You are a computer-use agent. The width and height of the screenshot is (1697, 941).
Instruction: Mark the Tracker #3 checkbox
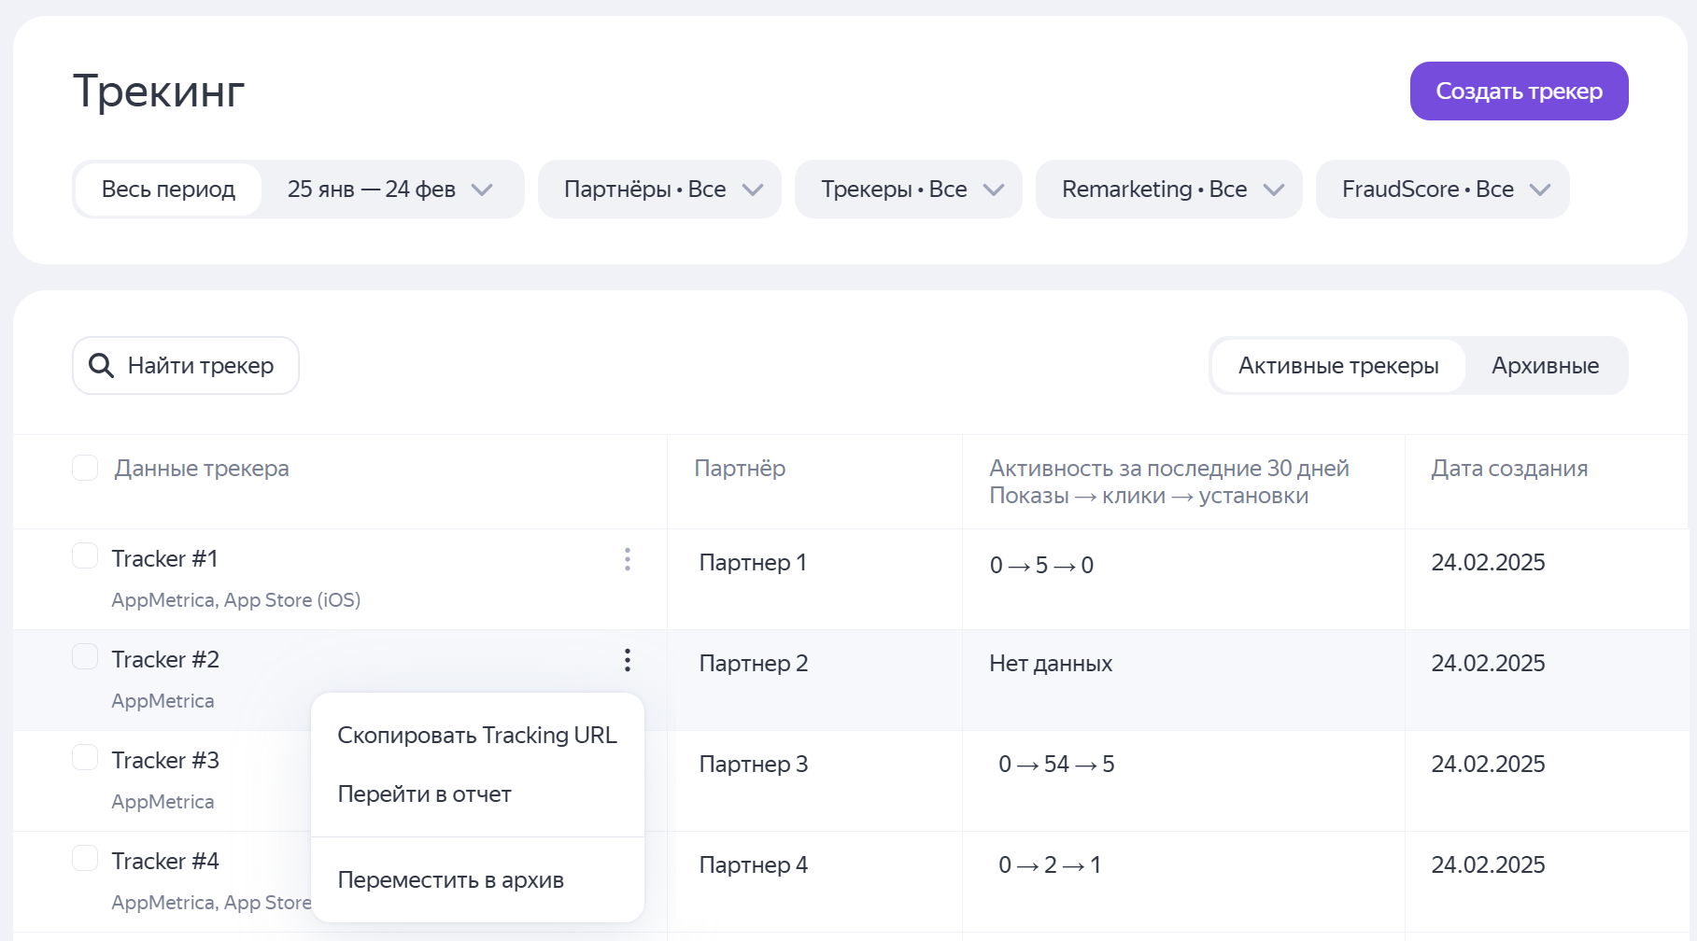click(x=85, y=757)
